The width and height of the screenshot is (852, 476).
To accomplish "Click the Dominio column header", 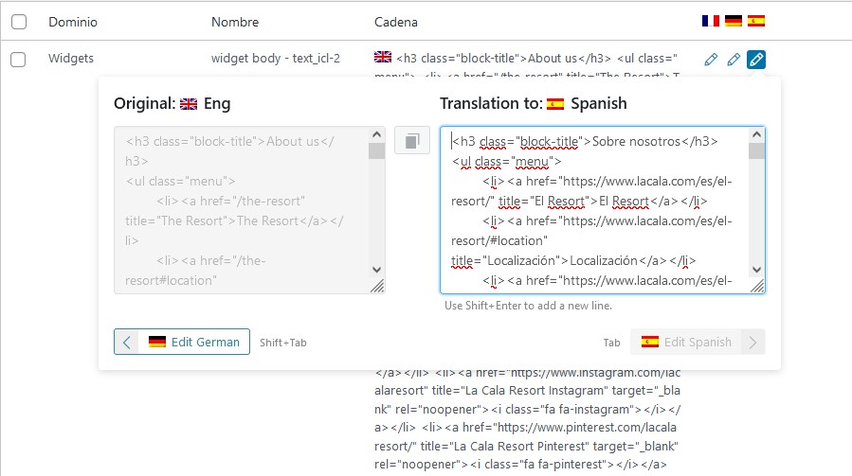I will tap(73, 23).
